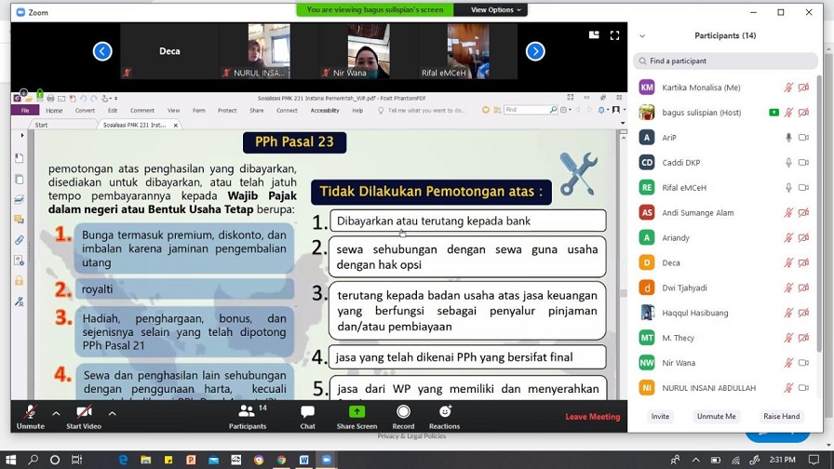Open the View Options dropdown
834x469 pixels.
click(497, 9)
